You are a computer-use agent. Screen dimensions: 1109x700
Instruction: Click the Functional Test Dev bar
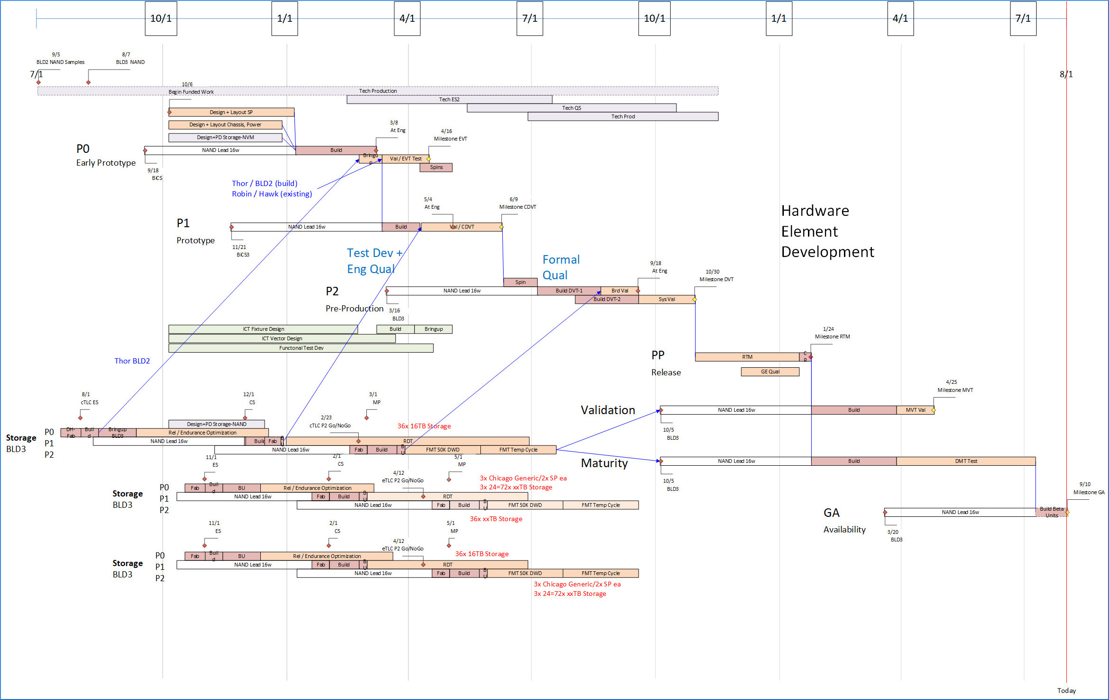(301, 348)
